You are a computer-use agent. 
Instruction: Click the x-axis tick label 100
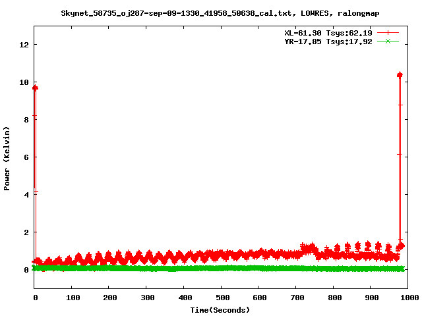tap(73, 298)
